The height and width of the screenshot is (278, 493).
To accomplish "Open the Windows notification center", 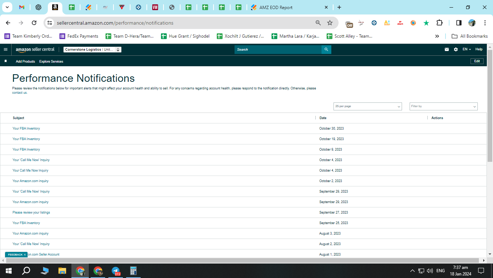I will (x=481, y=270).
